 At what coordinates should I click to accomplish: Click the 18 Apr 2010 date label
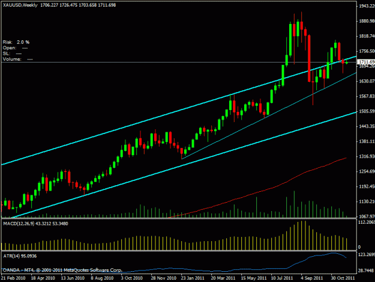click(43, 278)
